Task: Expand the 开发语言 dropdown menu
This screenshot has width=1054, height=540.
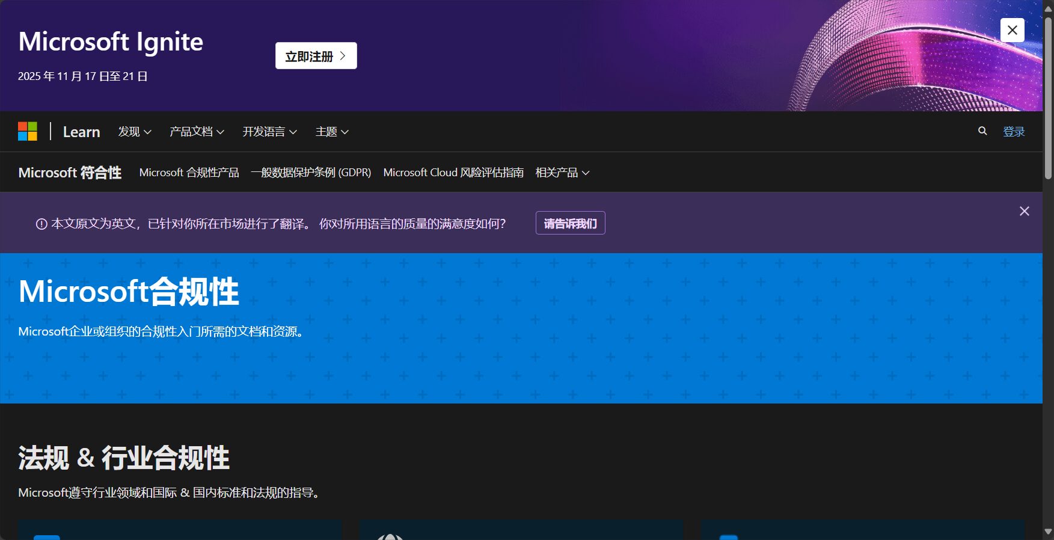Action: (x=270, y=132)
